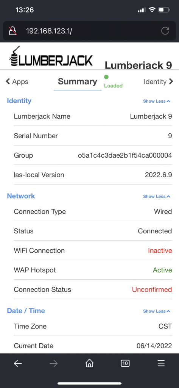Click the Date / Time section heading
179x388 pixels.
pos(26,311)
